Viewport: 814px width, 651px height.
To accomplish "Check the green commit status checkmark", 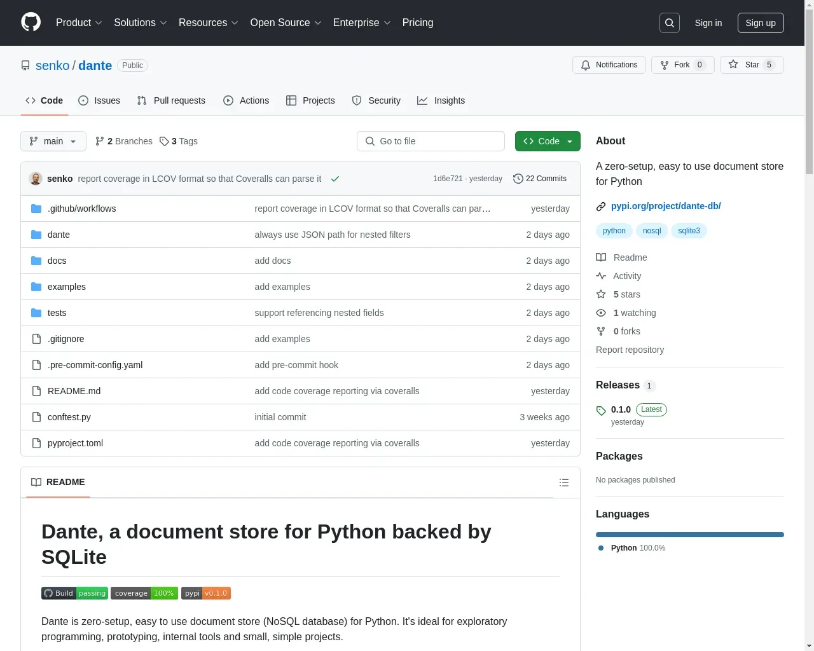I will tap(335, 179).
